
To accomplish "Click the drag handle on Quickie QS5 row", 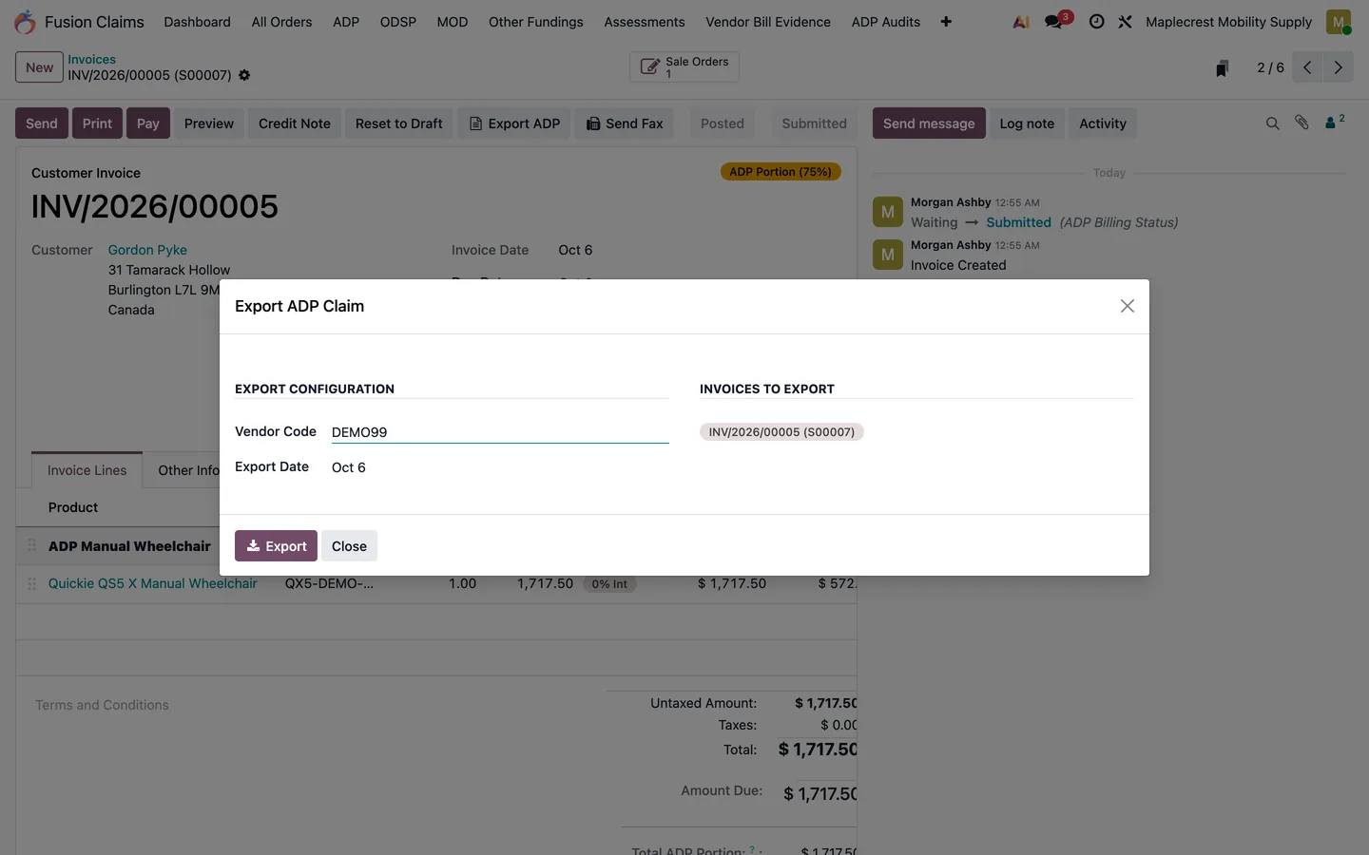I will pyautogui.click(x=31, y=583).
